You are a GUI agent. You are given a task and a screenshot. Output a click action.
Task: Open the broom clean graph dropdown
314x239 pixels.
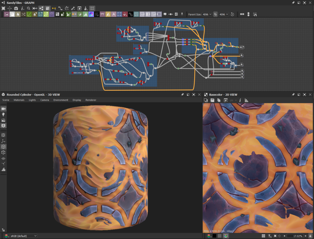86,8
